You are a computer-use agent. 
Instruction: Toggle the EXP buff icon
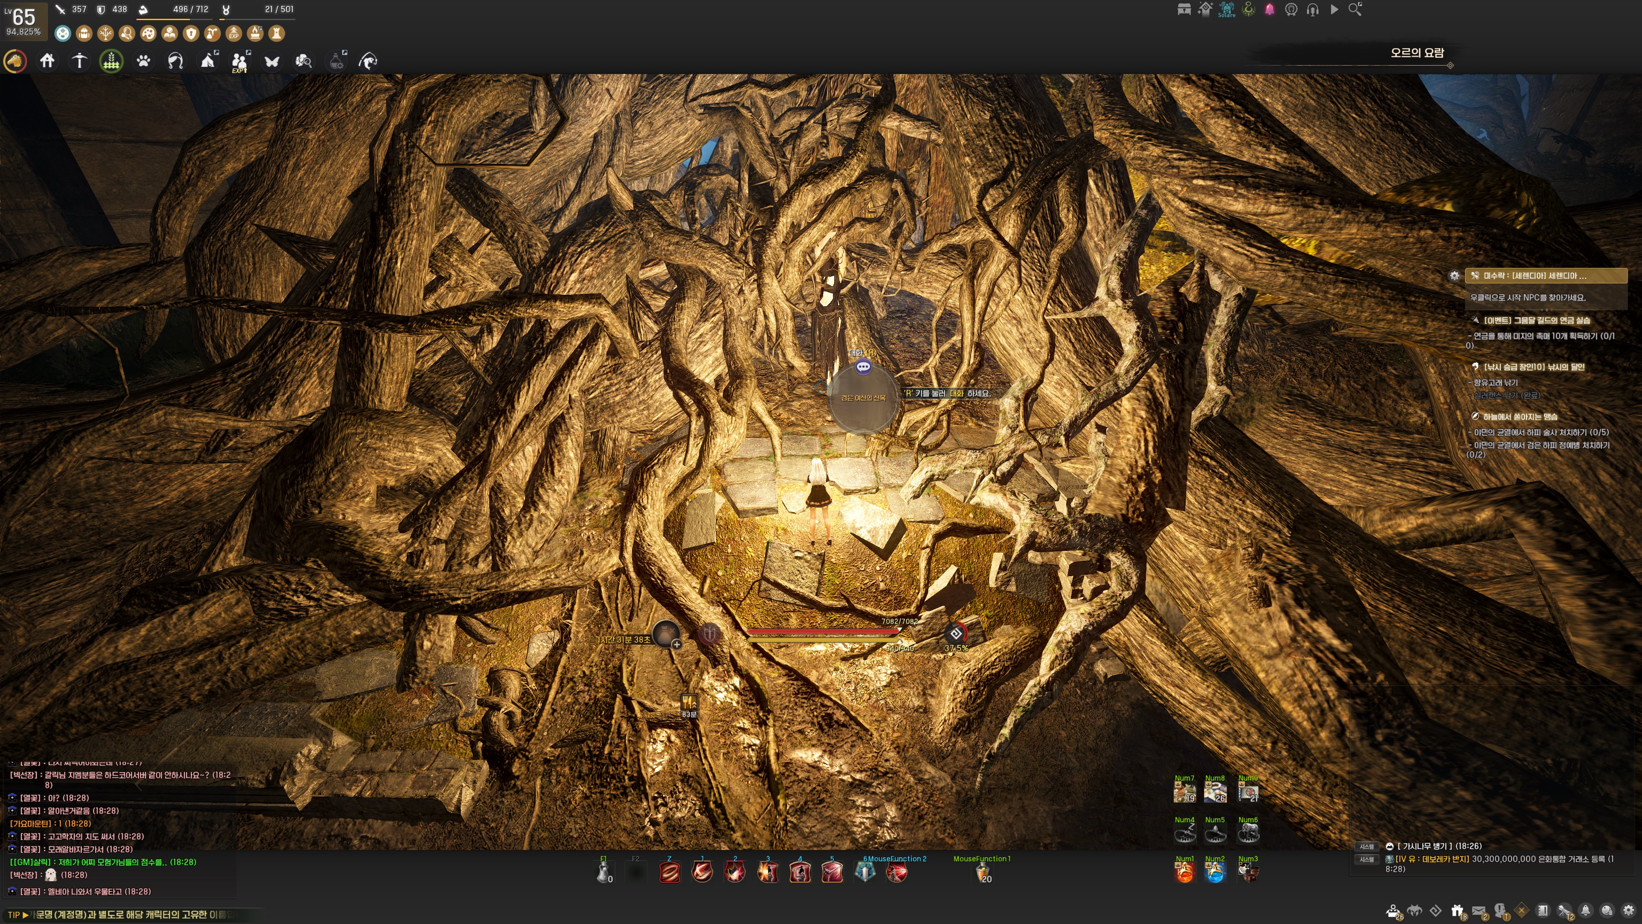(234, 33)
